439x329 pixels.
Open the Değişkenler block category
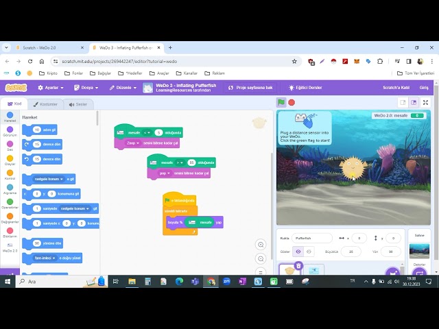pyautogui.click(x=10, y=218)
